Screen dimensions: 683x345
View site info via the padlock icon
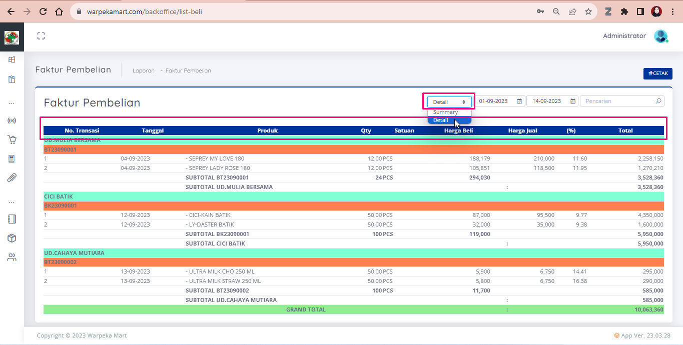click(78, 11)
